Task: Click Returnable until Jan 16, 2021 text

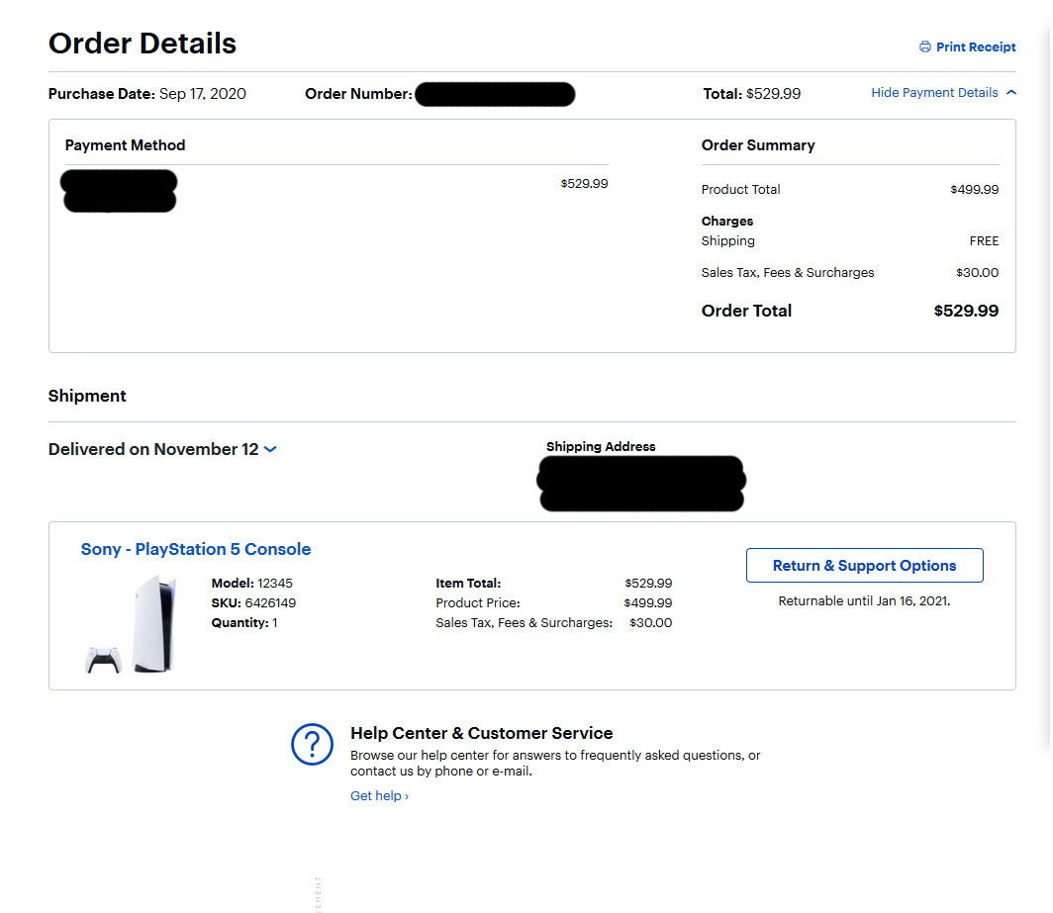Action: point(864,600)
